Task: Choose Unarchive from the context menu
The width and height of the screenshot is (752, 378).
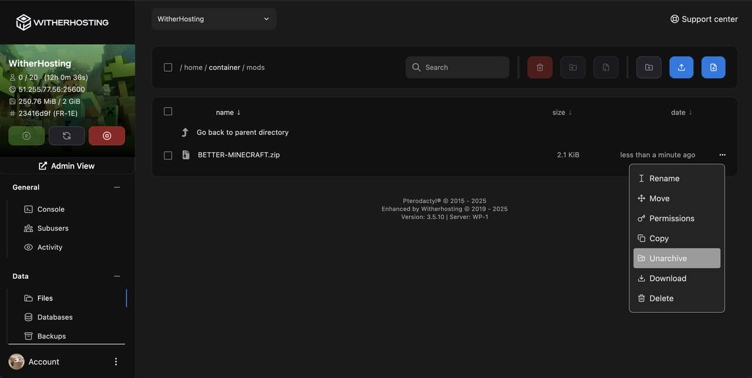Action: (x=677, y=258)
